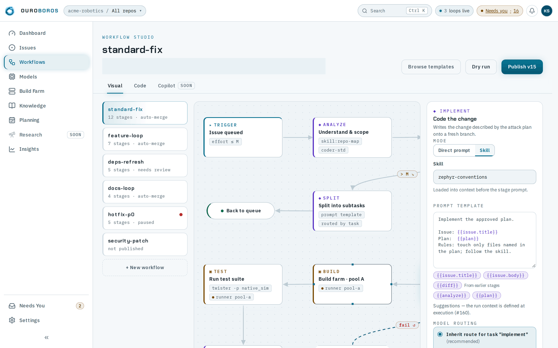Image resolution: width=558 pixels, height=348 pixels.
Task: Click the Research telescope icon
Action: coord(12,135)
